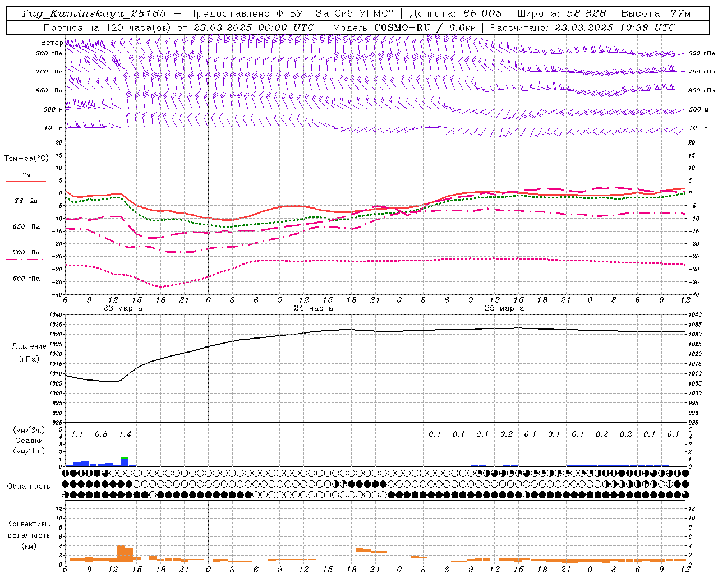Click the "25 марта" date label

click(x=504, y=308)
